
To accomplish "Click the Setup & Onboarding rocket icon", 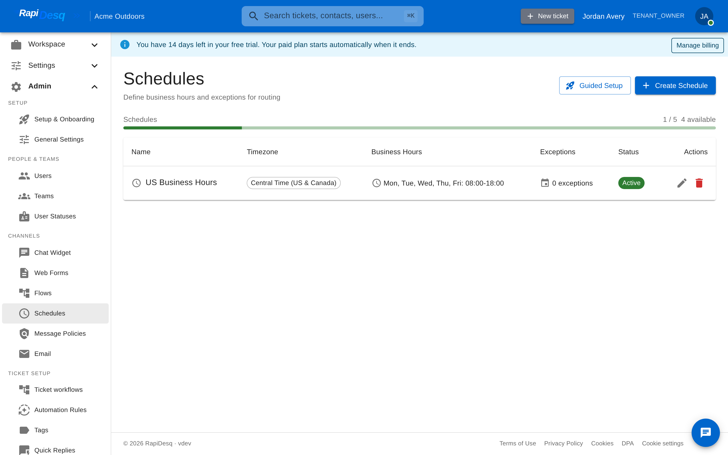I will 24,119.
